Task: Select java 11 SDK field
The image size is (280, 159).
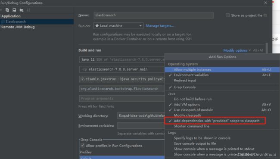Action: click(x=122, y=59)
